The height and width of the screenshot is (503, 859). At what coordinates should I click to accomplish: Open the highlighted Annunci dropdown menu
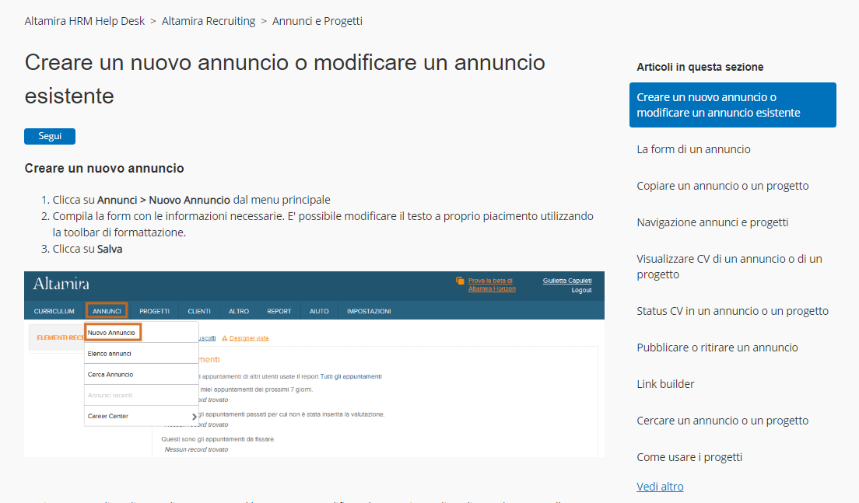106,309
